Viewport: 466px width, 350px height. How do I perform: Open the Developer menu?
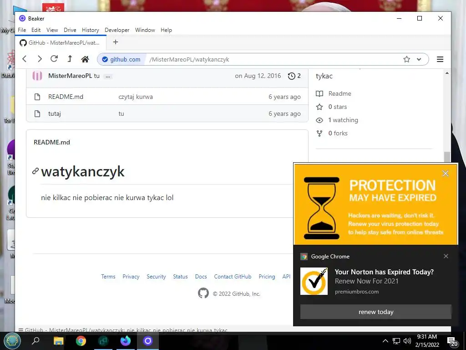[117, 30]
